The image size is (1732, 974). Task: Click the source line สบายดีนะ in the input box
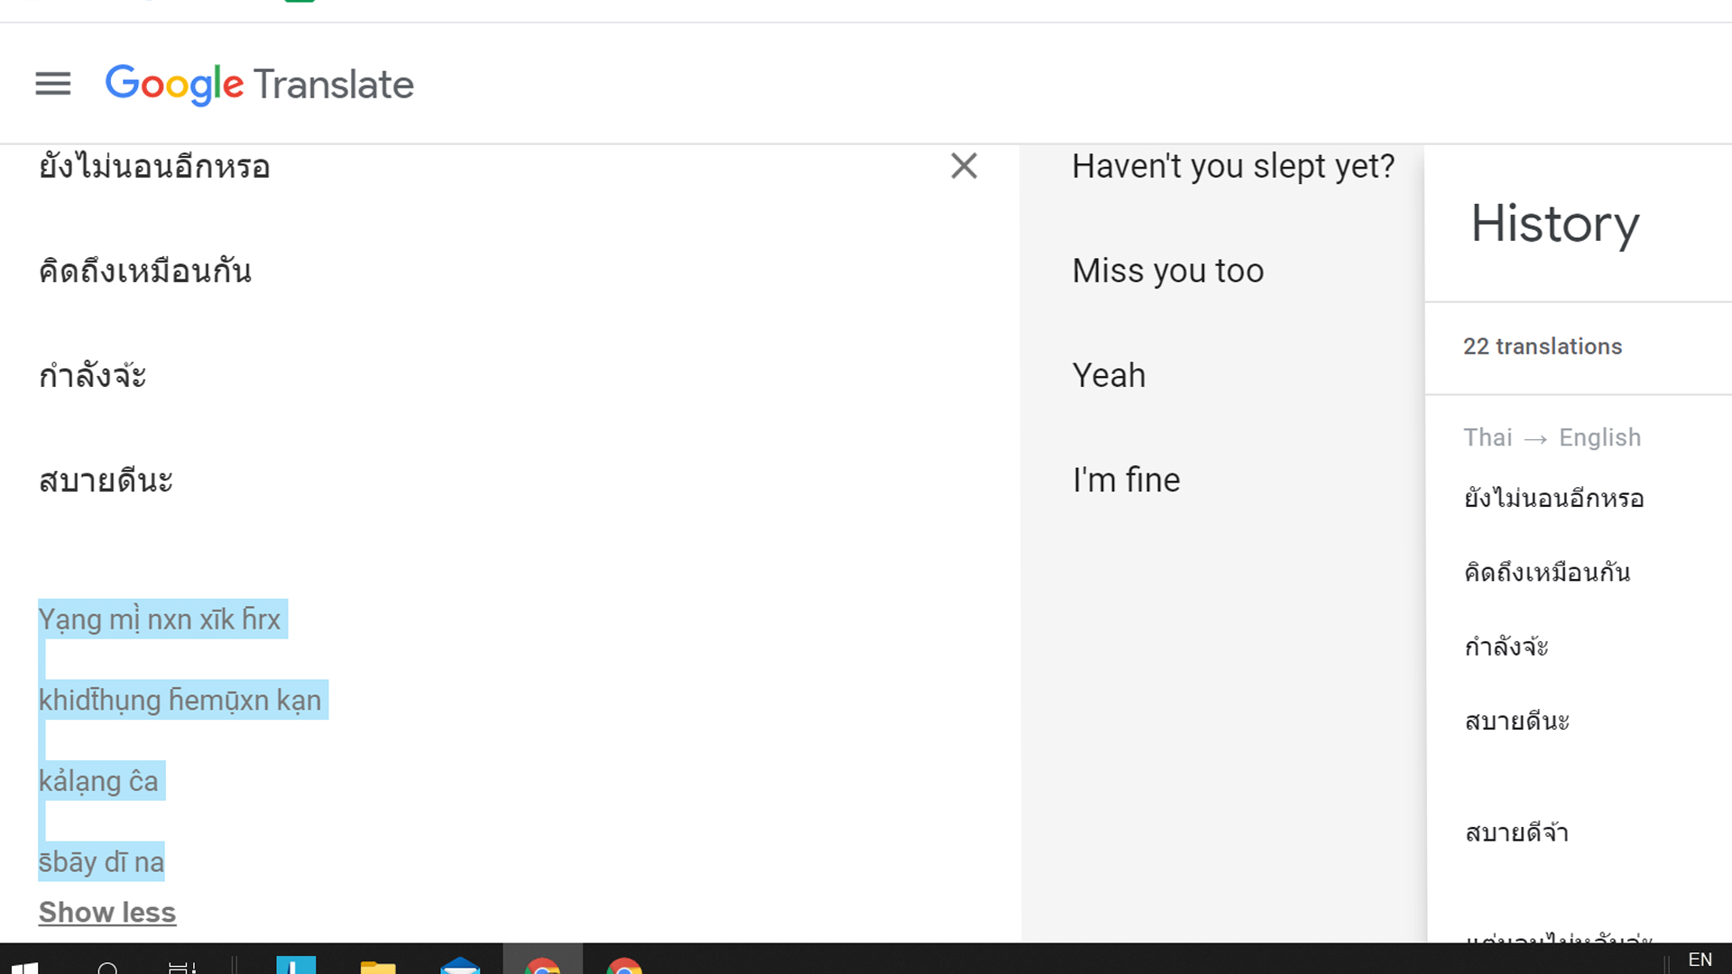(106, 480)
